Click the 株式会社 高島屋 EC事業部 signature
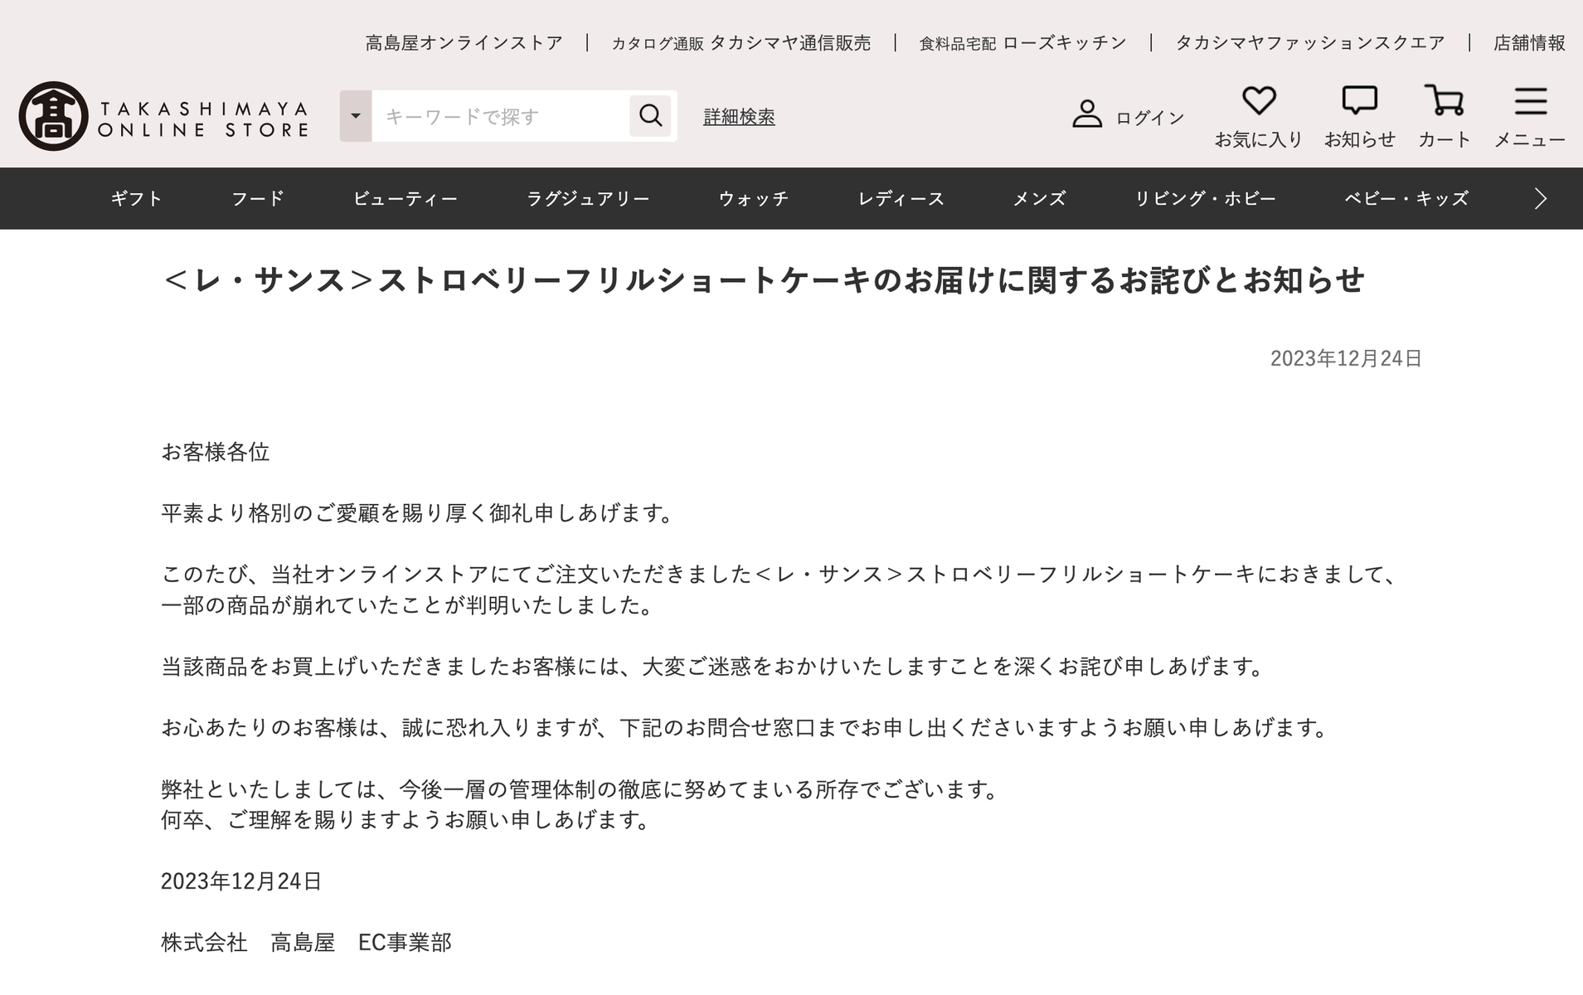Viewport: 1583px width, 995px height. click(306, 943)
